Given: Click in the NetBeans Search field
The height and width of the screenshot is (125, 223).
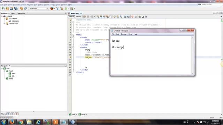Looking at the screenshot, I should pyautogui.click(x=210, y=5).
